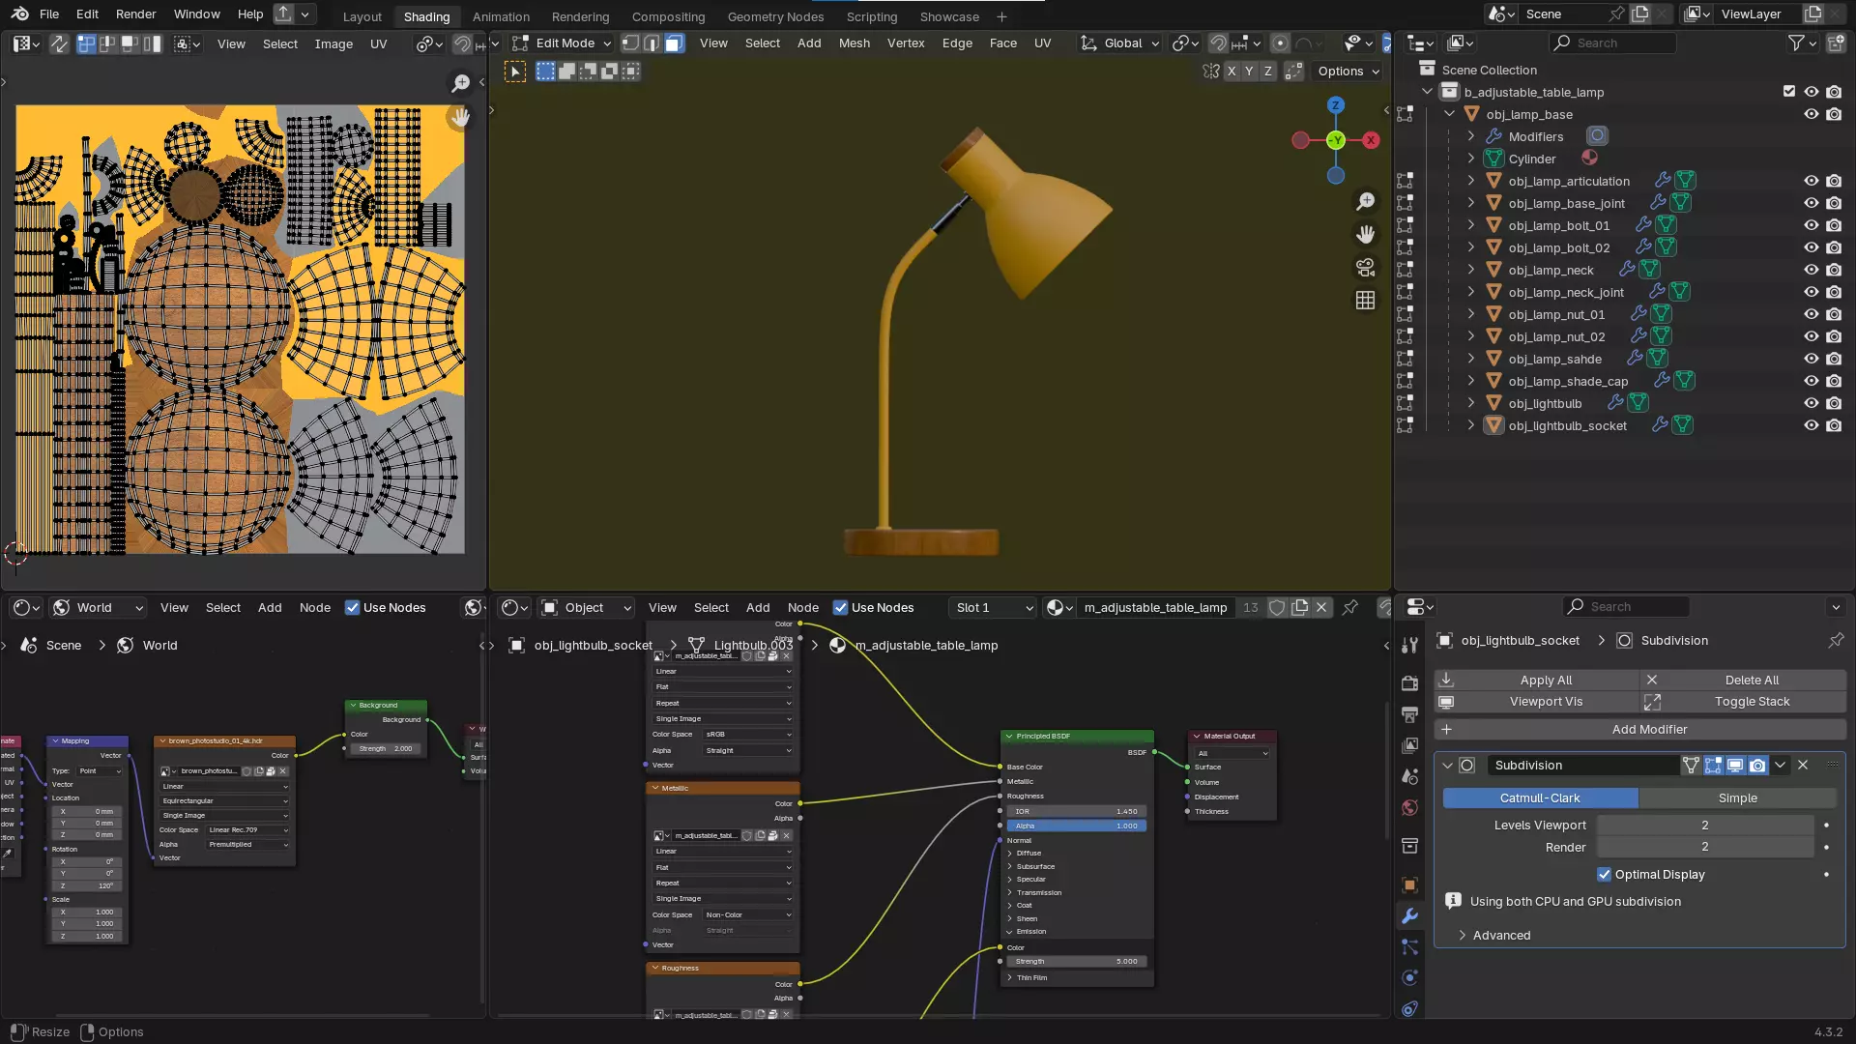The width and height of the screenshot is (1856, 1044).
Task: Exclude b_adjustable_table_lamp collection checkbox
Action: [x=1788, y=92]
